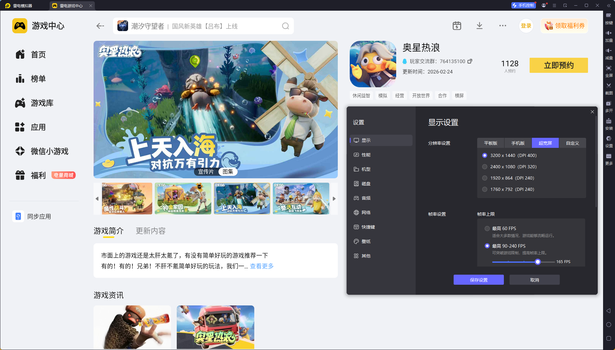
Task: Select 最高 60 FPS radio option
Action: pyautogui.click(x=487, y=229)
